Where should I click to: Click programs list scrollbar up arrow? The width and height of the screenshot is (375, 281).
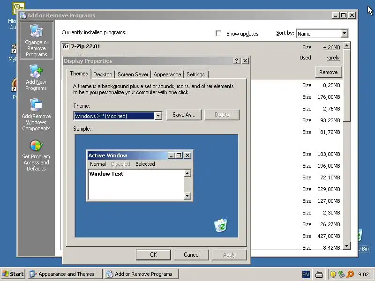[x=347, y=45]
